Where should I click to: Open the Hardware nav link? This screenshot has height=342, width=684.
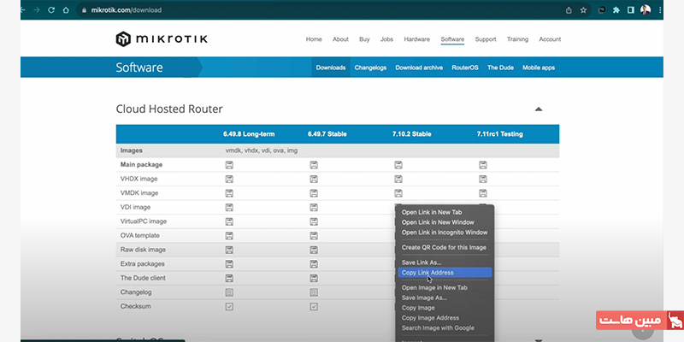[x=416, y=39]
